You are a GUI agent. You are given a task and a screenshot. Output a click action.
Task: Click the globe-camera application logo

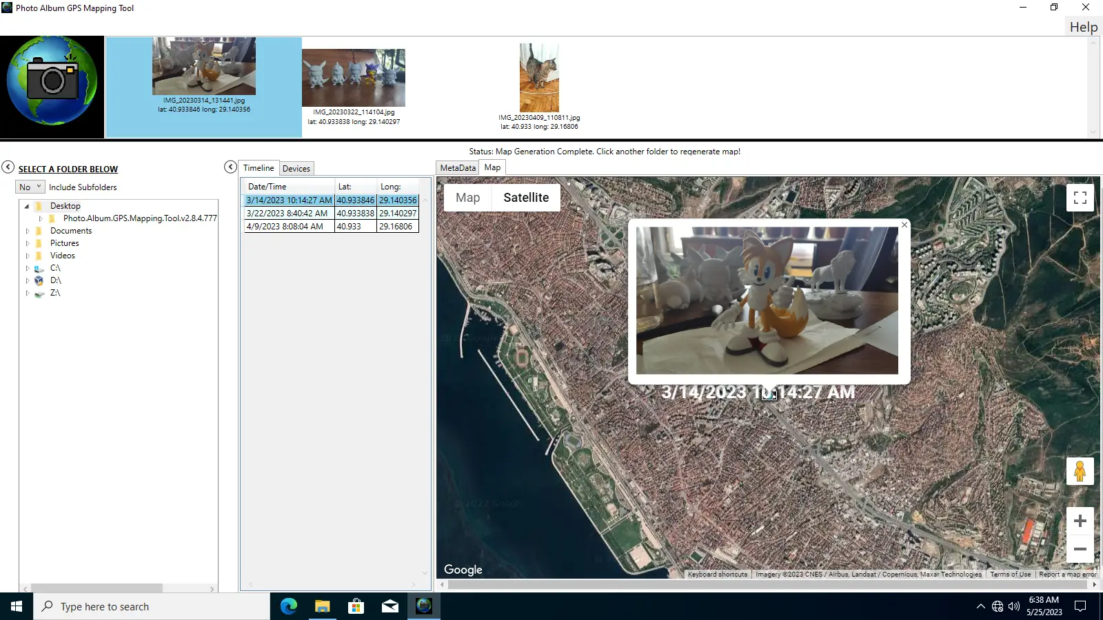click(x=52, y=85)
